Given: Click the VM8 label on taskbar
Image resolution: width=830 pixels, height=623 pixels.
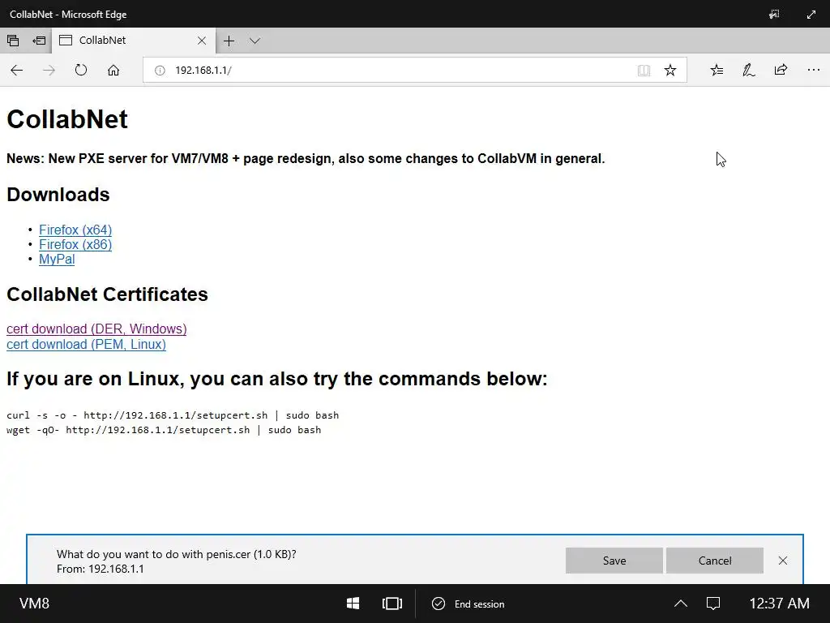Looking at the screenshot, I should tap(34, 604).
